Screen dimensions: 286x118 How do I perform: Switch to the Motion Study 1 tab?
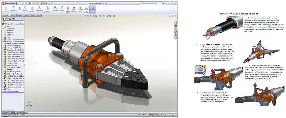(x=22, y=112)
